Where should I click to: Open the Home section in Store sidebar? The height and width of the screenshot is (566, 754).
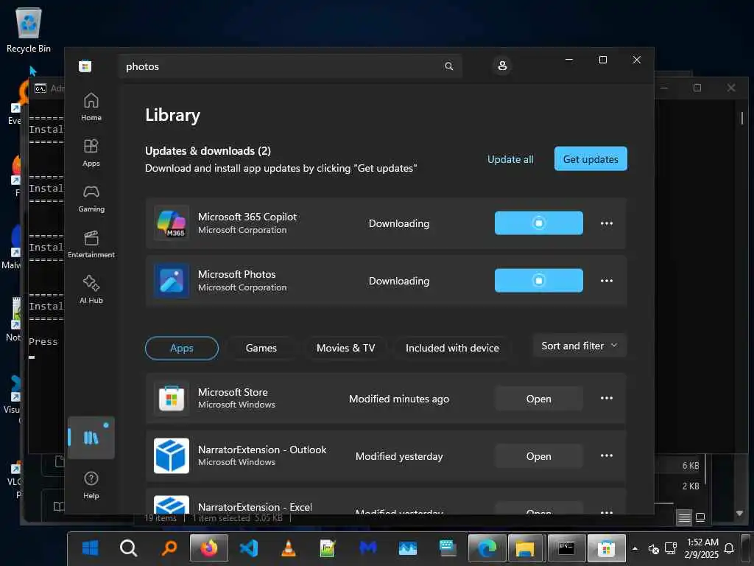pyautogui.click(x=91, y=107)
